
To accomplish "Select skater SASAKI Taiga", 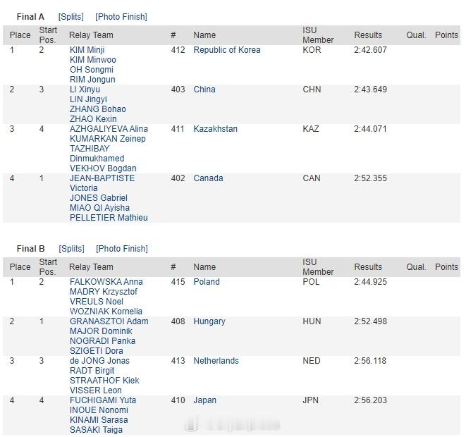I will pyautogui.click(x=97, y=430).
